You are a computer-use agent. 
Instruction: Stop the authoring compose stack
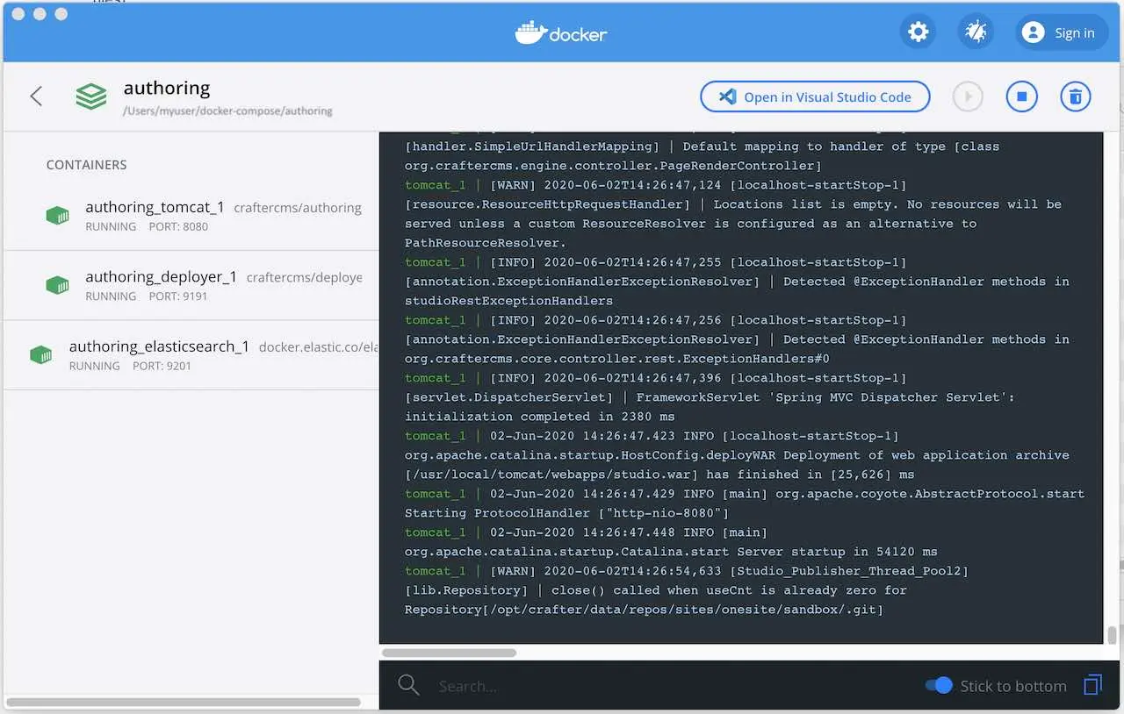coord(1021,96)
